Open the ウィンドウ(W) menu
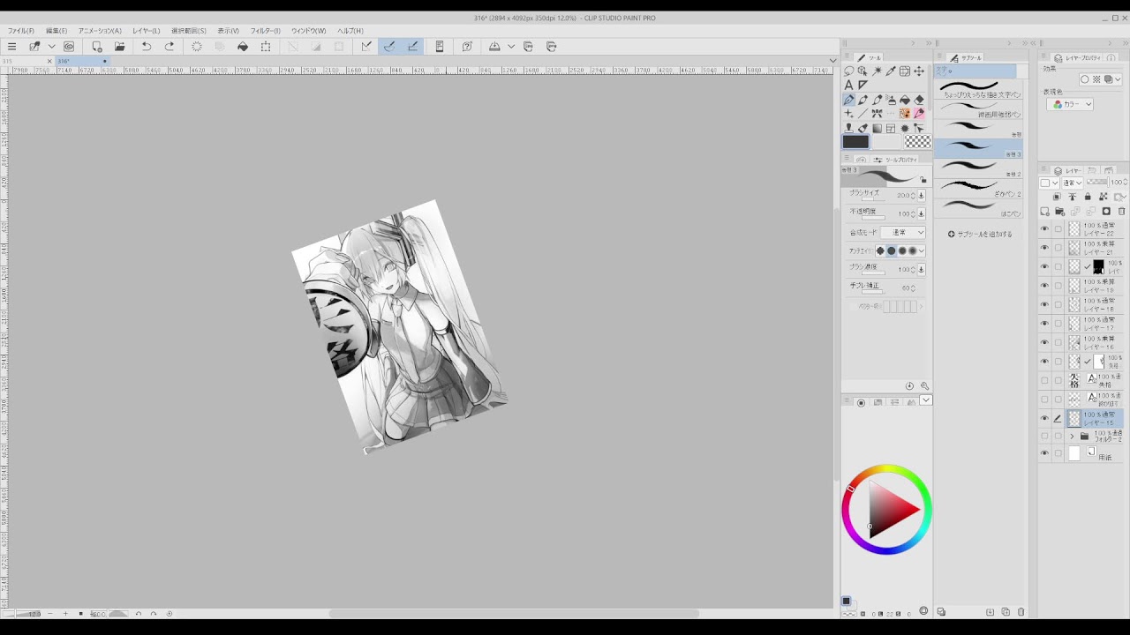The height and width of the screenshot is (635, 1130). 309,31
